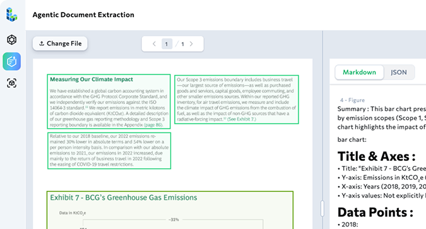426x229 pixels.
Task: Select the Measuring Our Climate Impact text block
Action: (x=109, y=102)
